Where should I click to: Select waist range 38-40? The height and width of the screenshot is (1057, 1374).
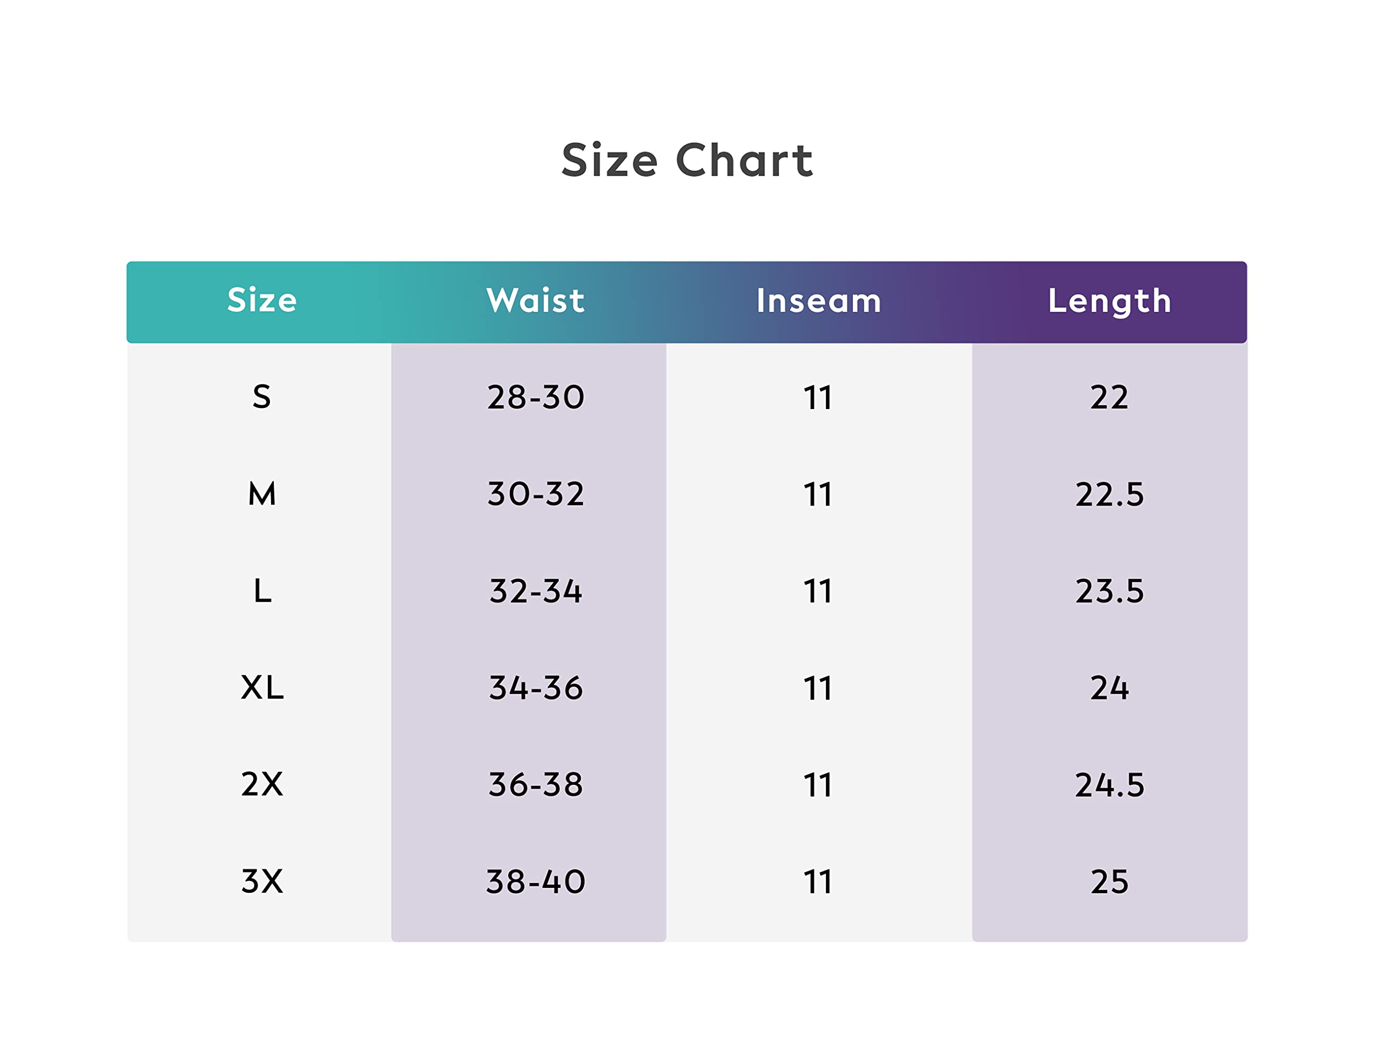536,881
